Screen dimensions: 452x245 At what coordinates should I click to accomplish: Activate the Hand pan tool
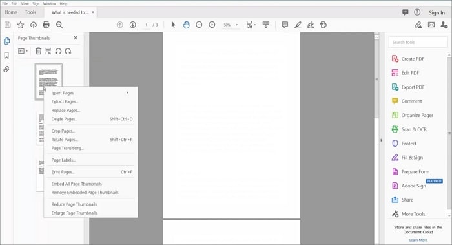(186, 25)
